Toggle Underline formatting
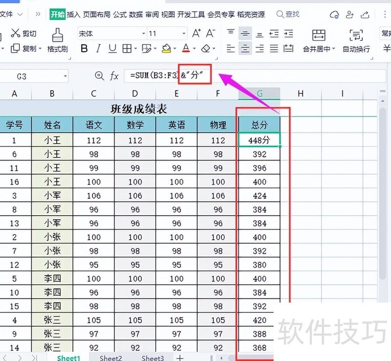This screenshot has width=391, height=361. coord(112,49)
